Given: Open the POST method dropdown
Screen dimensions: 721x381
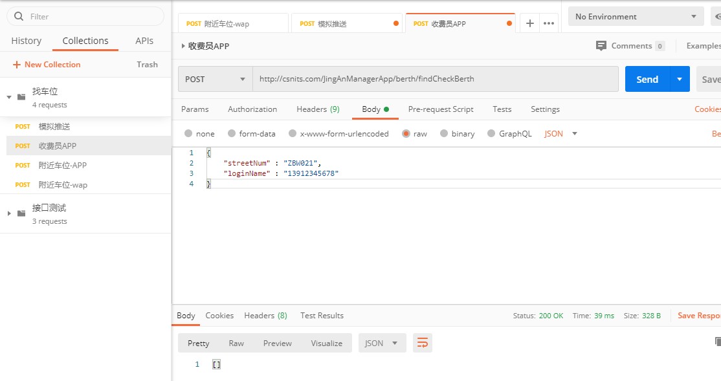Looking at the screenshot, I should click(215, 79).
